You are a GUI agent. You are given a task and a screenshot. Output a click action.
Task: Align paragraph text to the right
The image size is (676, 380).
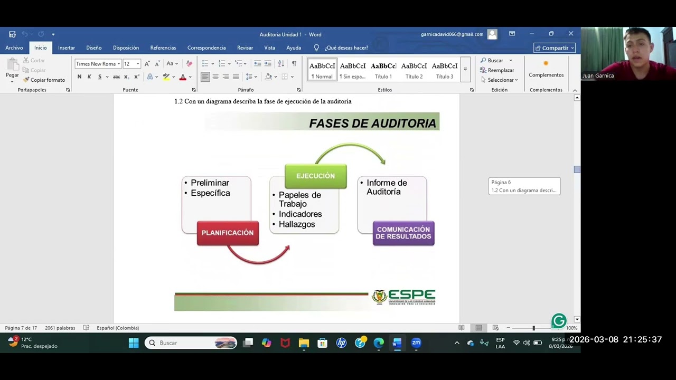(x=226, y=77)
